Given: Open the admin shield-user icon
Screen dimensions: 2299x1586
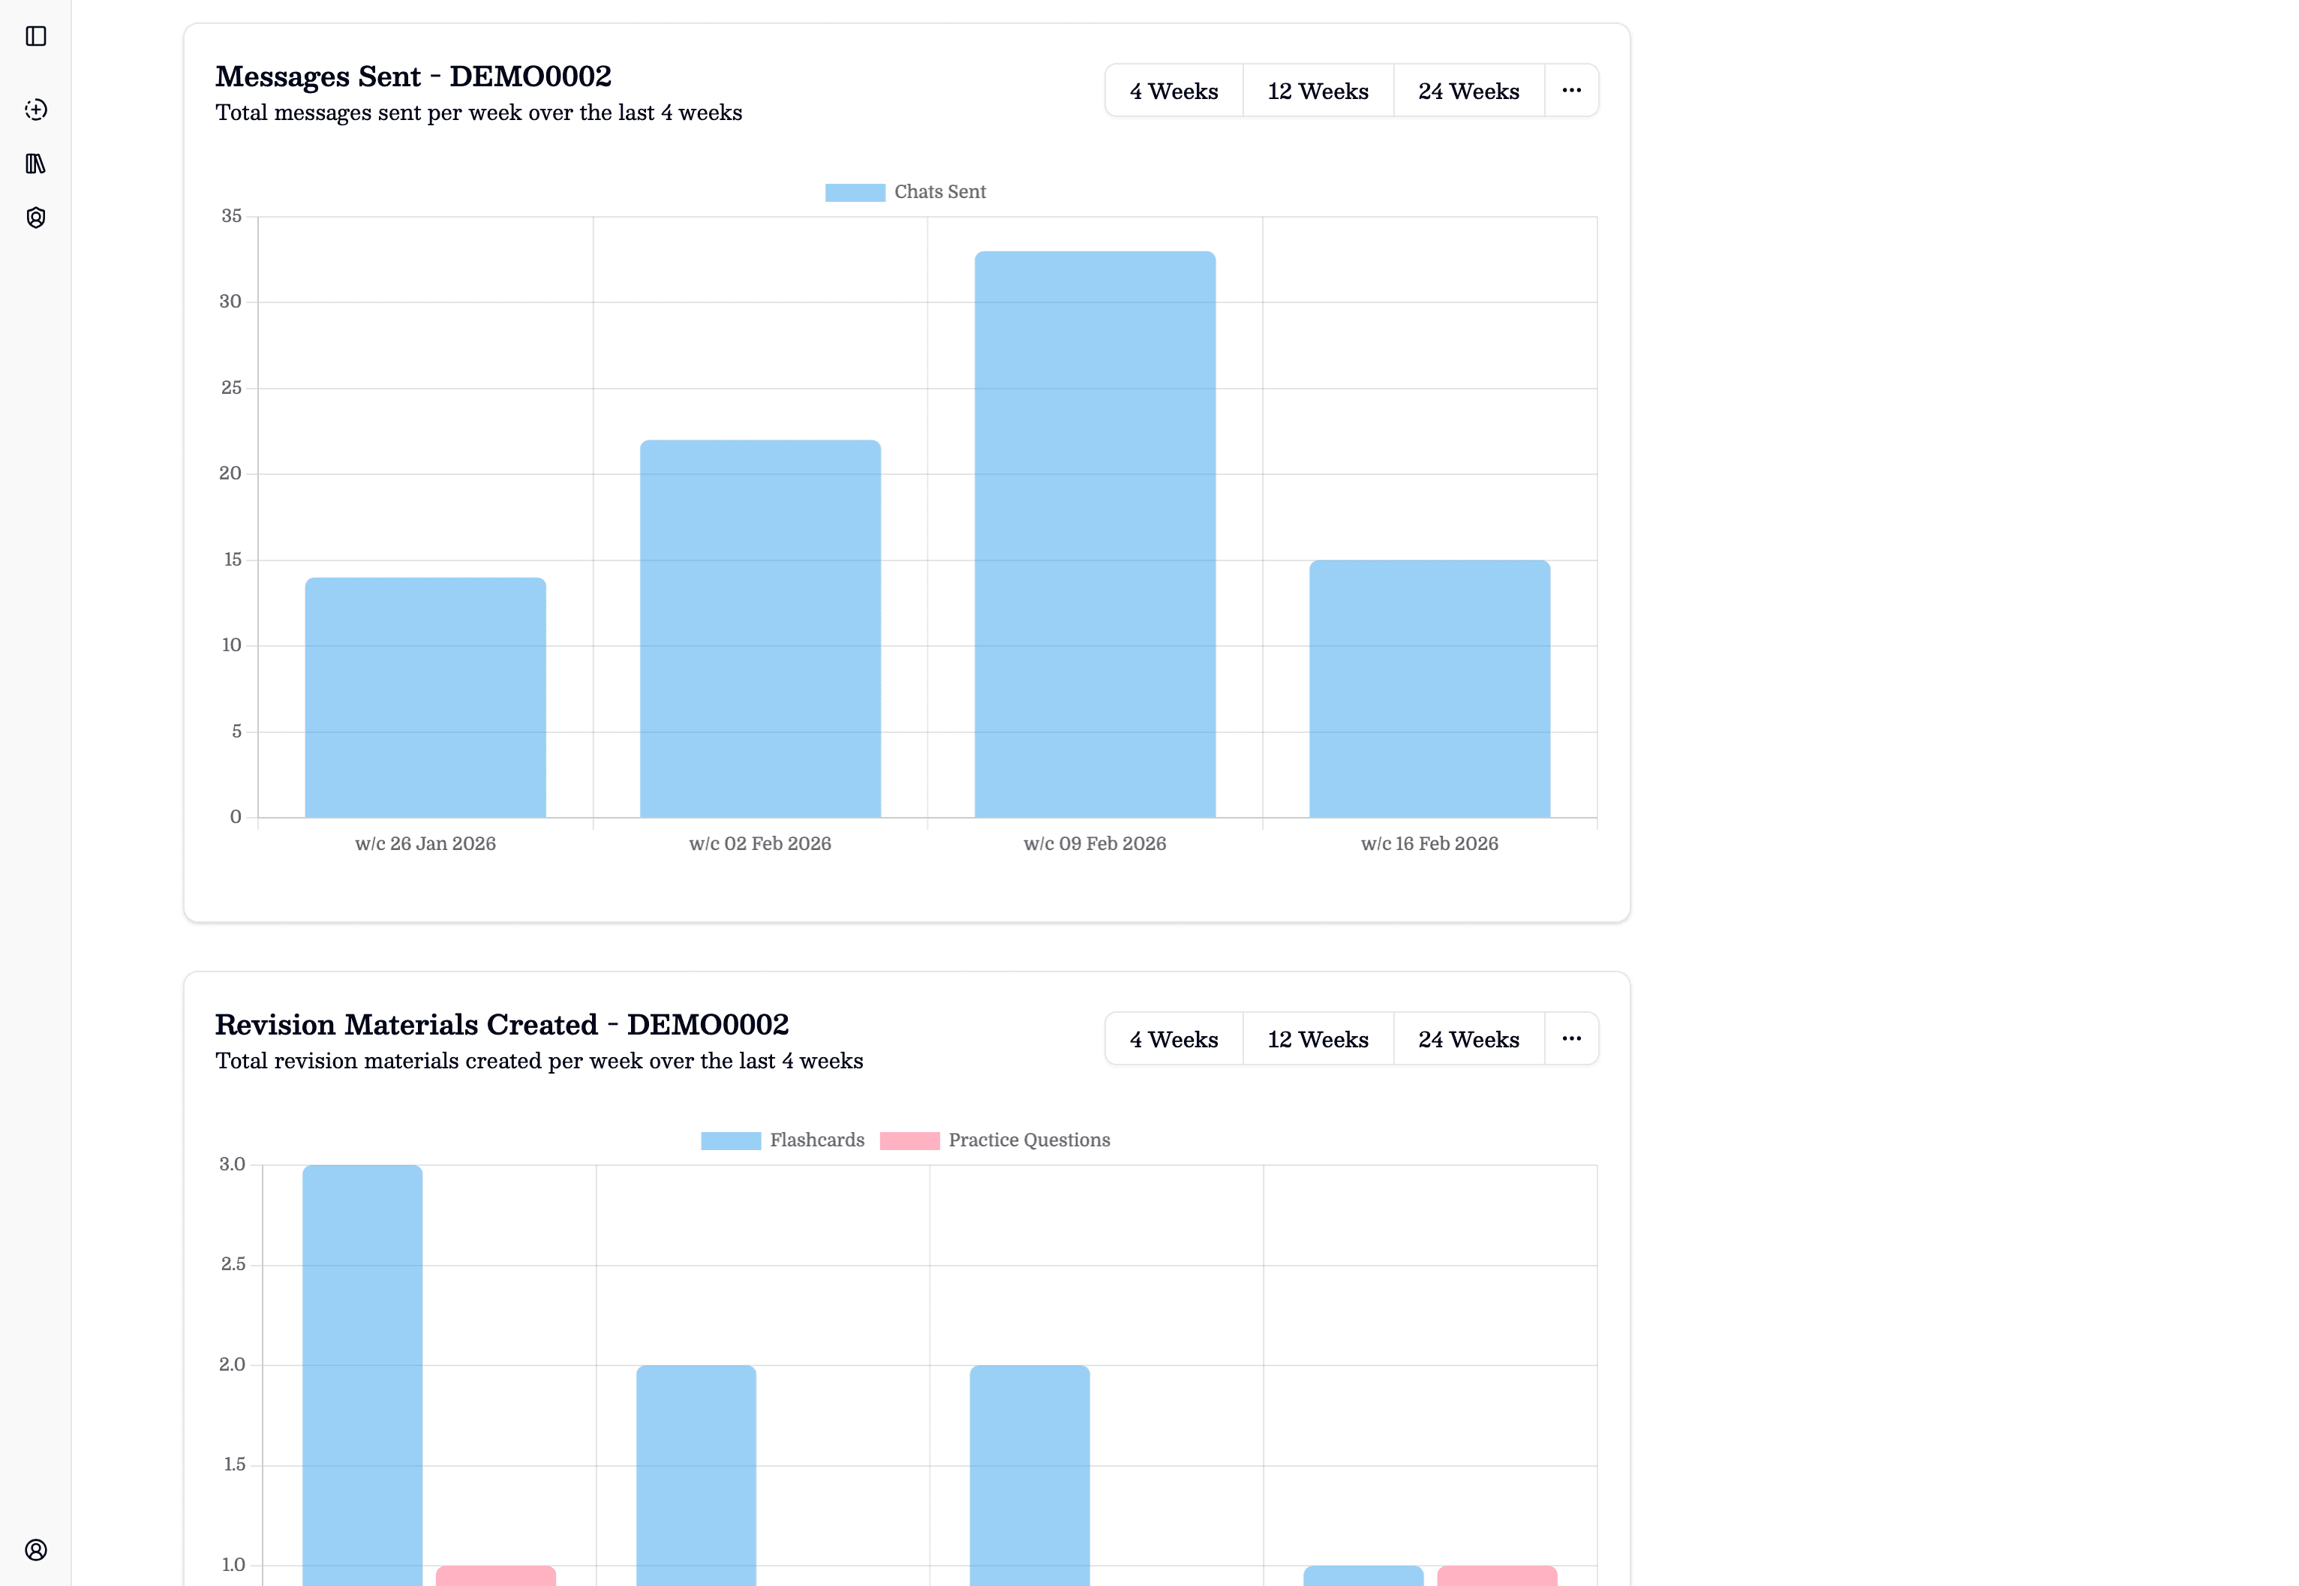Looking at the screenshot, I should point(36,218).
